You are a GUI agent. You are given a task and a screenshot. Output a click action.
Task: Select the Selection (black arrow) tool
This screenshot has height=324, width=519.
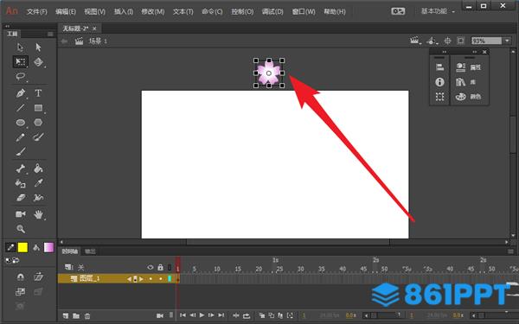(x=21, y=48)
